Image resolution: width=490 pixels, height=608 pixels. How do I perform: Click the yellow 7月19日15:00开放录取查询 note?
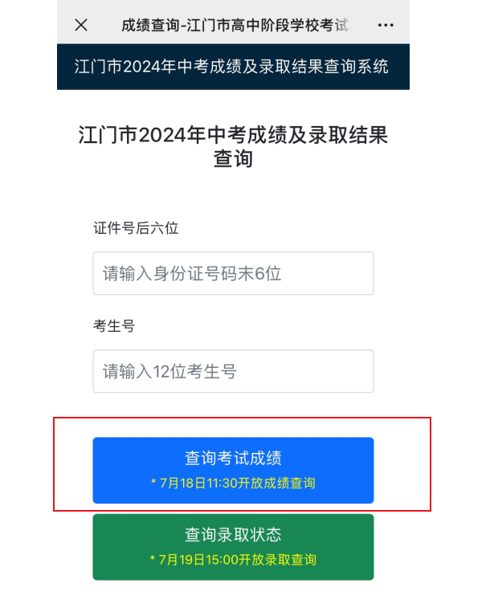point(233,560)
